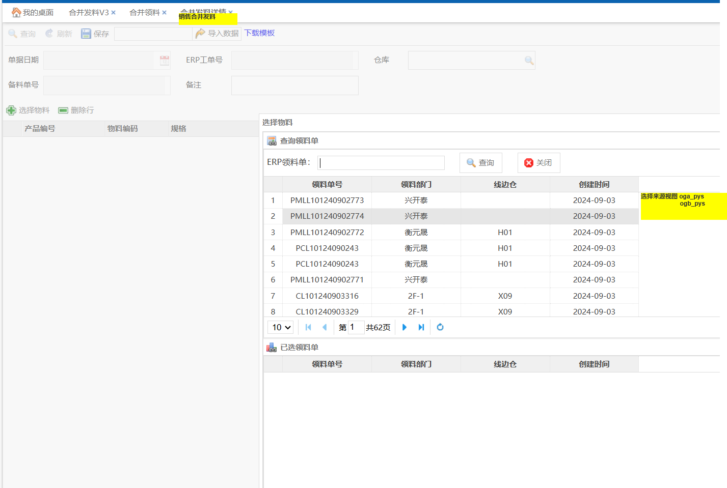Go to the next page icon

coord(405,327)
